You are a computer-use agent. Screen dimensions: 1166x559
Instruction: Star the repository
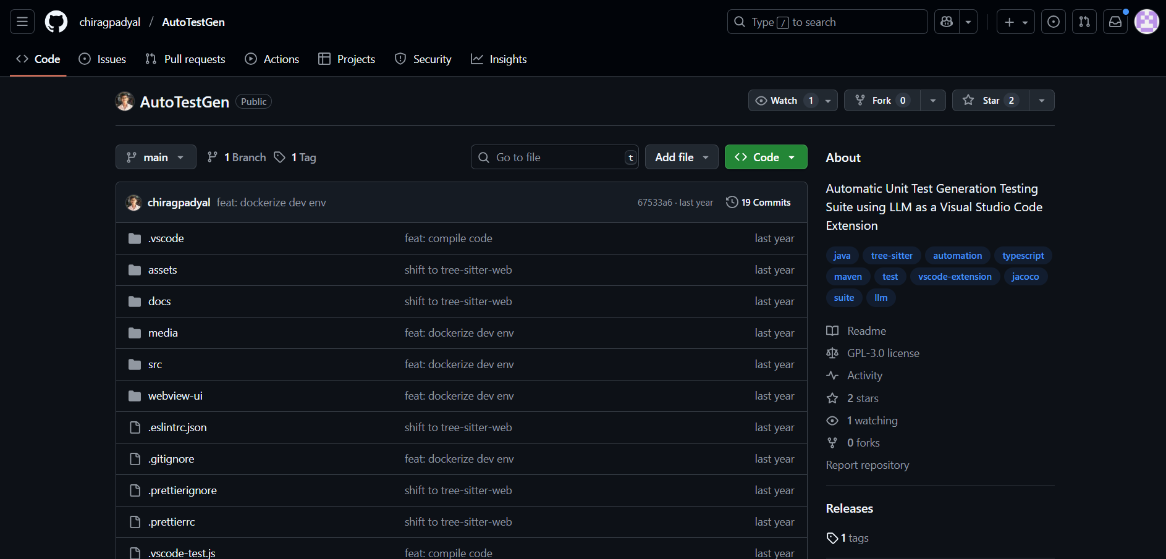tap(989, 100)
